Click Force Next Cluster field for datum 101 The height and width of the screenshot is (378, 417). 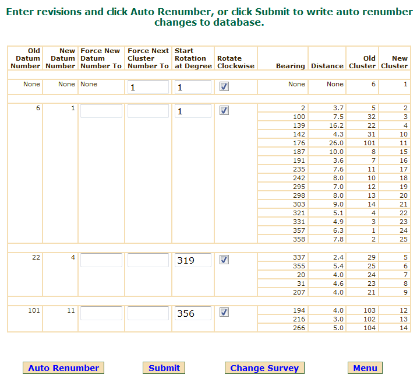click(148, 313)
